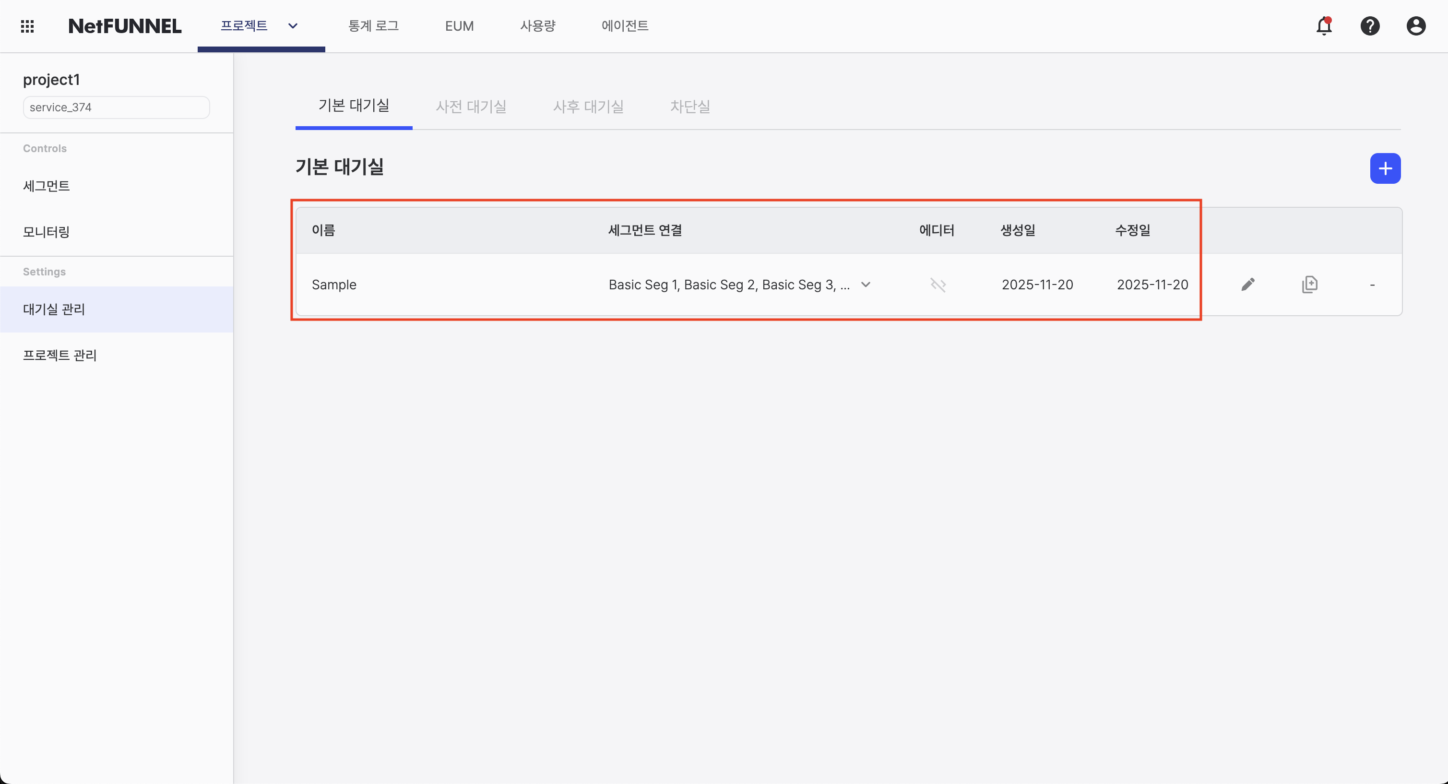
Task: Expand the 프로젝트 dropdown in top navigation
Action: coord(292,26)
